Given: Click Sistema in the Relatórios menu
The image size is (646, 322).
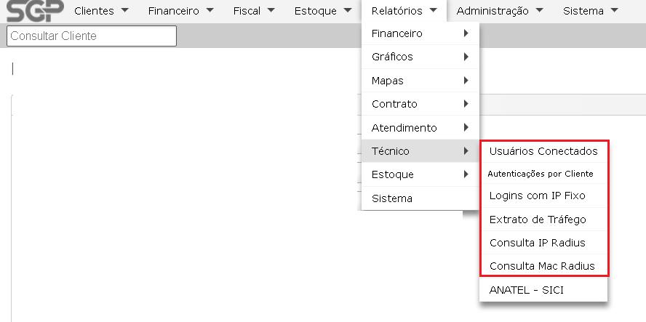Looking at the screenshot, I should pos(392,198).
